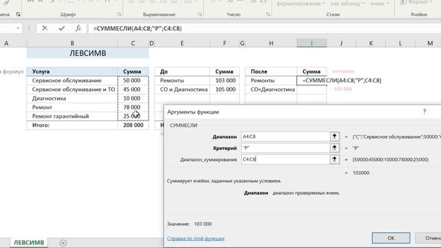Click the Итого: cell
This screenshot has height=248, width=441.
tap(72, 125)
